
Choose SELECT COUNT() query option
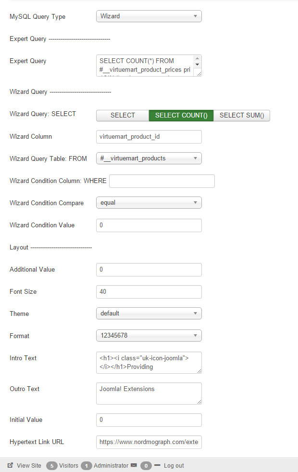tap(181, 115)
